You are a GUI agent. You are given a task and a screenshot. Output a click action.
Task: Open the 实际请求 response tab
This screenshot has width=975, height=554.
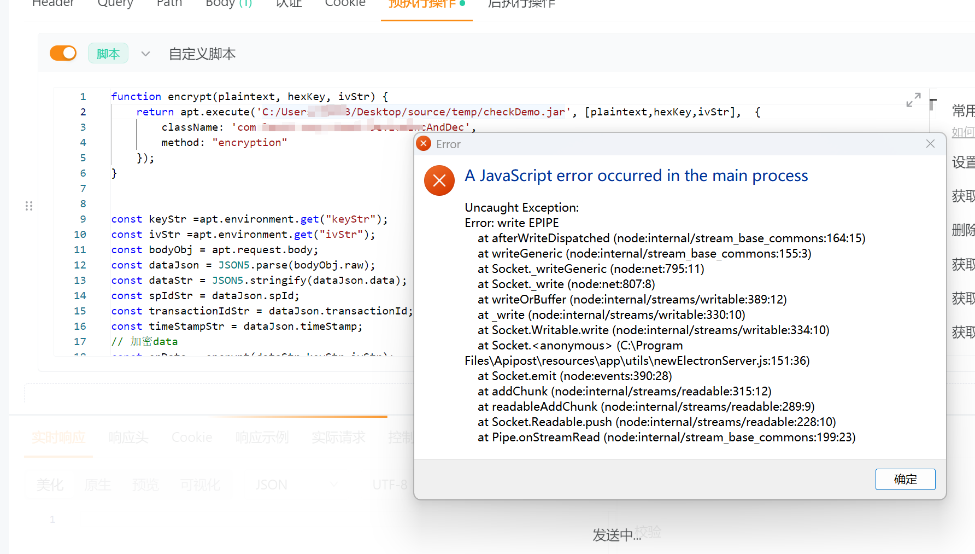(x=338, y=438)
